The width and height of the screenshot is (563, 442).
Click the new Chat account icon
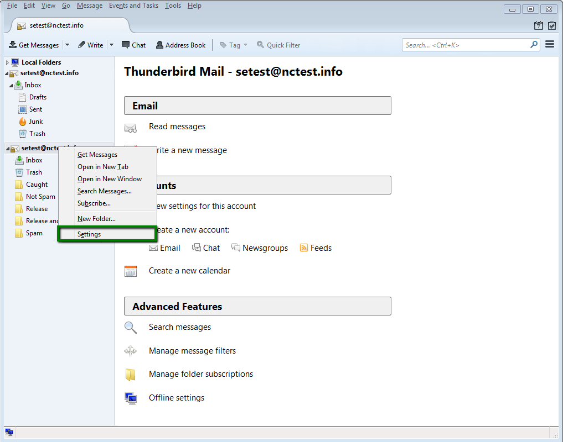click(x=197, y=248)
